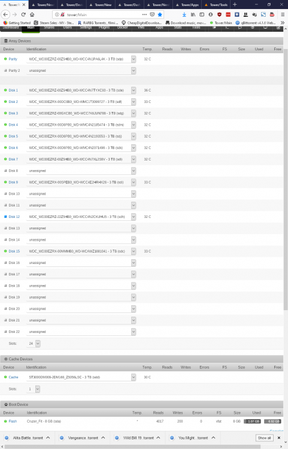Open the Docker tab in Unraid navigation

pos(123,28)
